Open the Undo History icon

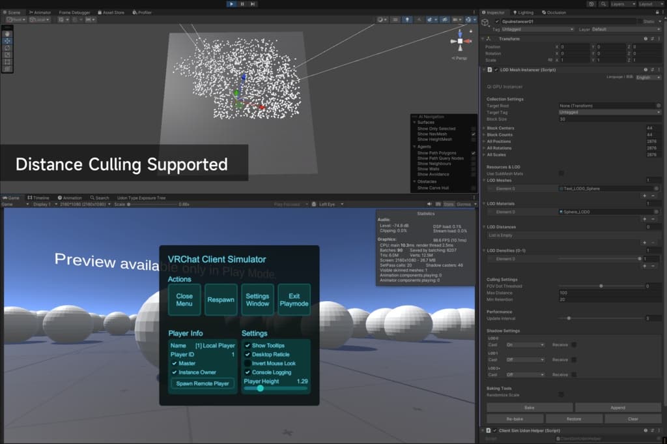591,4
